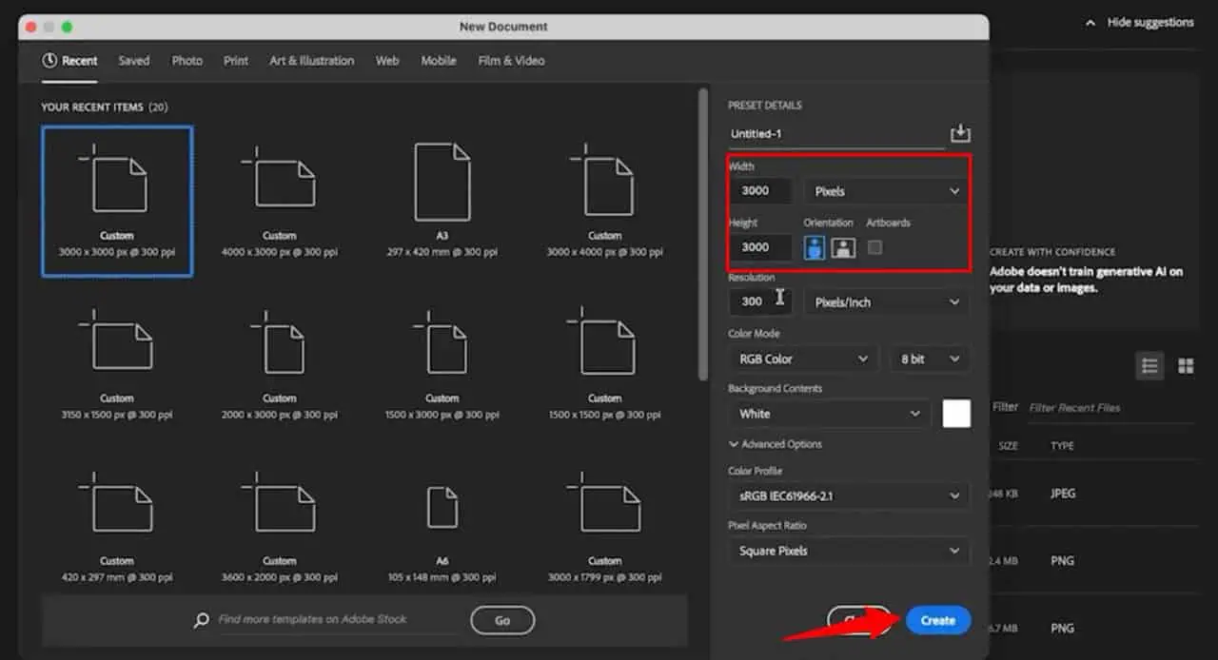Image resolution: width=1218 pixels, height=660 pixels.
Task: Choose the A3 297 x 420 mm preset
Action: (442, 199)
